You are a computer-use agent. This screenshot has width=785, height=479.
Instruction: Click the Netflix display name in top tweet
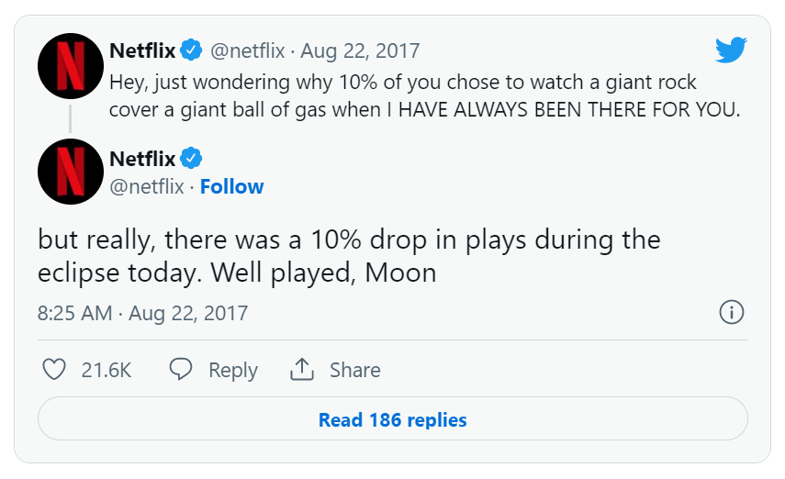(x=141, y=50)
